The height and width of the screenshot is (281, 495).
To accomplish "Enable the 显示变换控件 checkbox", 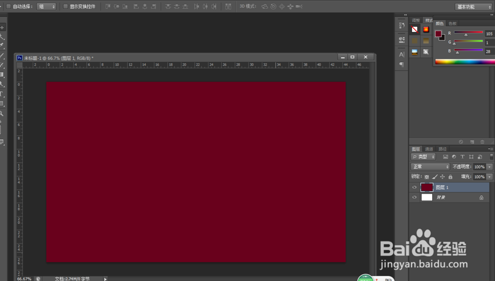I will tap(65, 6).
